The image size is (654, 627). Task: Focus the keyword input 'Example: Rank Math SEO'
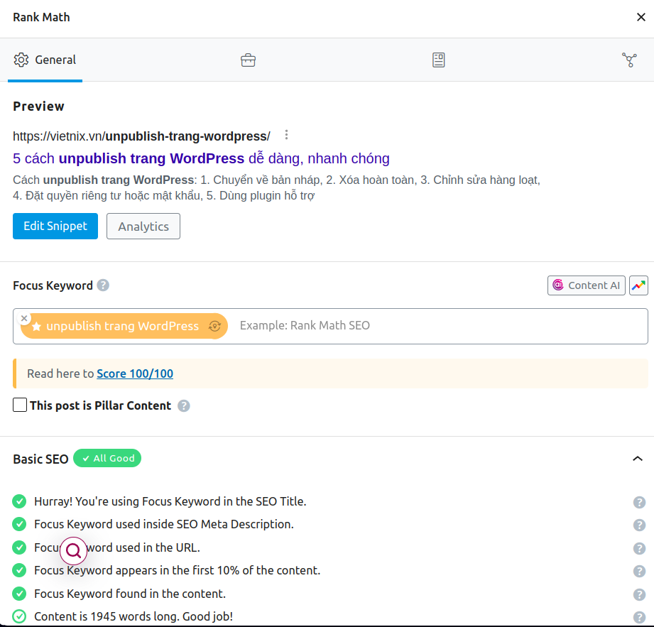coord(440,326)
